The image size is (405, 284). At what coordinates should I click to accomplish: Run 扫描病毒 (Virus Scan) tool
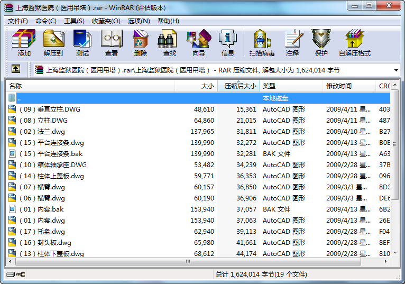point(262,43)
